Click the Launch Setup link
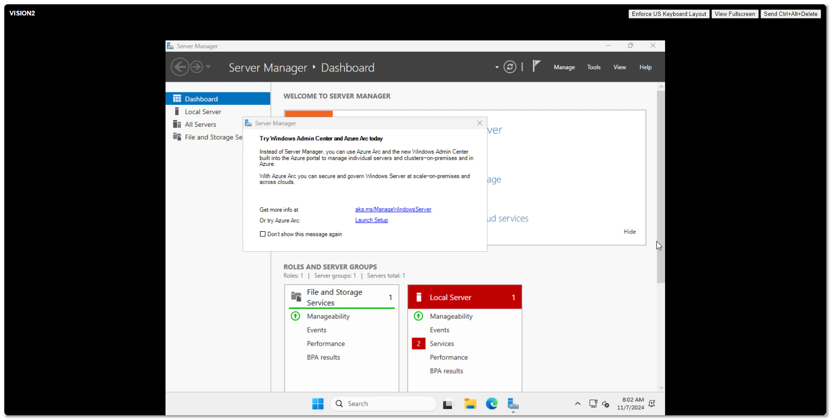The image size is (831, 420). click(371, 220)
